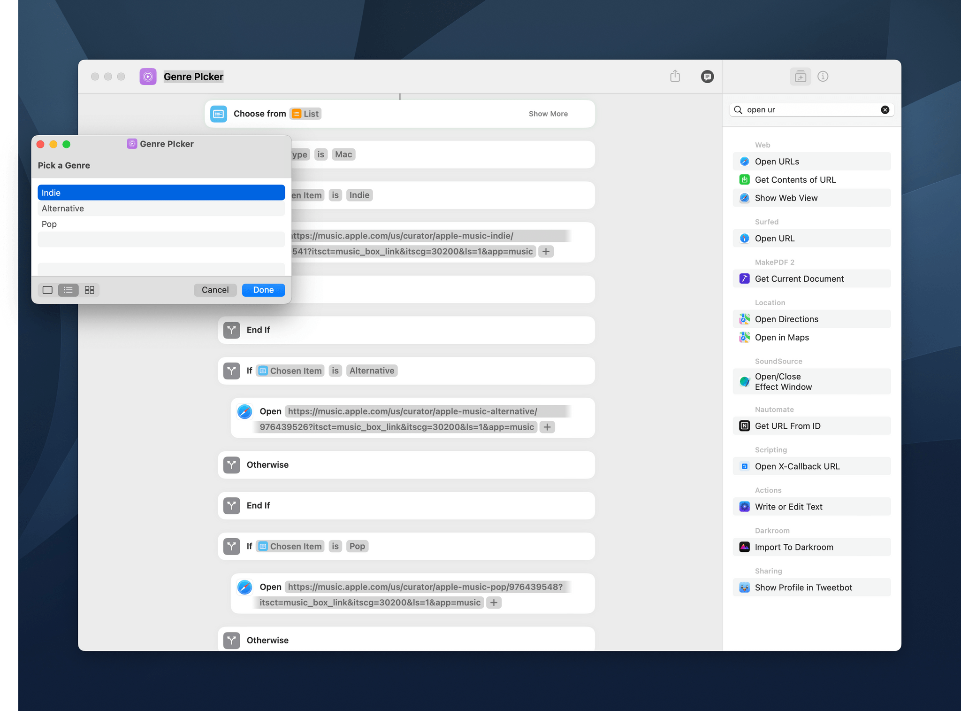Click the Otherwise block after Alternative
961x711 pixels.
click(x=406, y=465)
